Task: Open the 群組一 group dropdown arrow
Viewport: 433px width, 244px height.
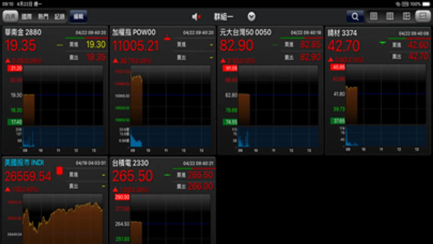Action: 251,17
